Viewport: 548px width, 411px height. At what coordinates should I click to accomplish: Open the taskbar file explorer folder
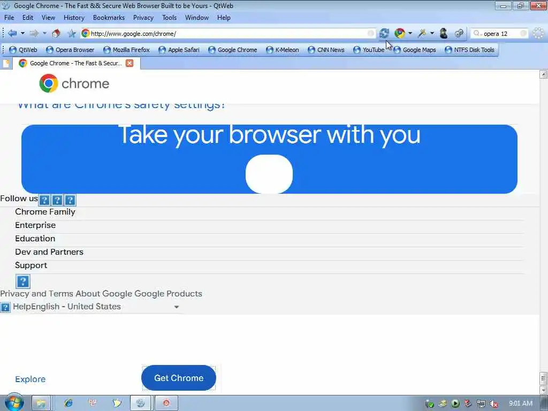(x=41, y=403)
